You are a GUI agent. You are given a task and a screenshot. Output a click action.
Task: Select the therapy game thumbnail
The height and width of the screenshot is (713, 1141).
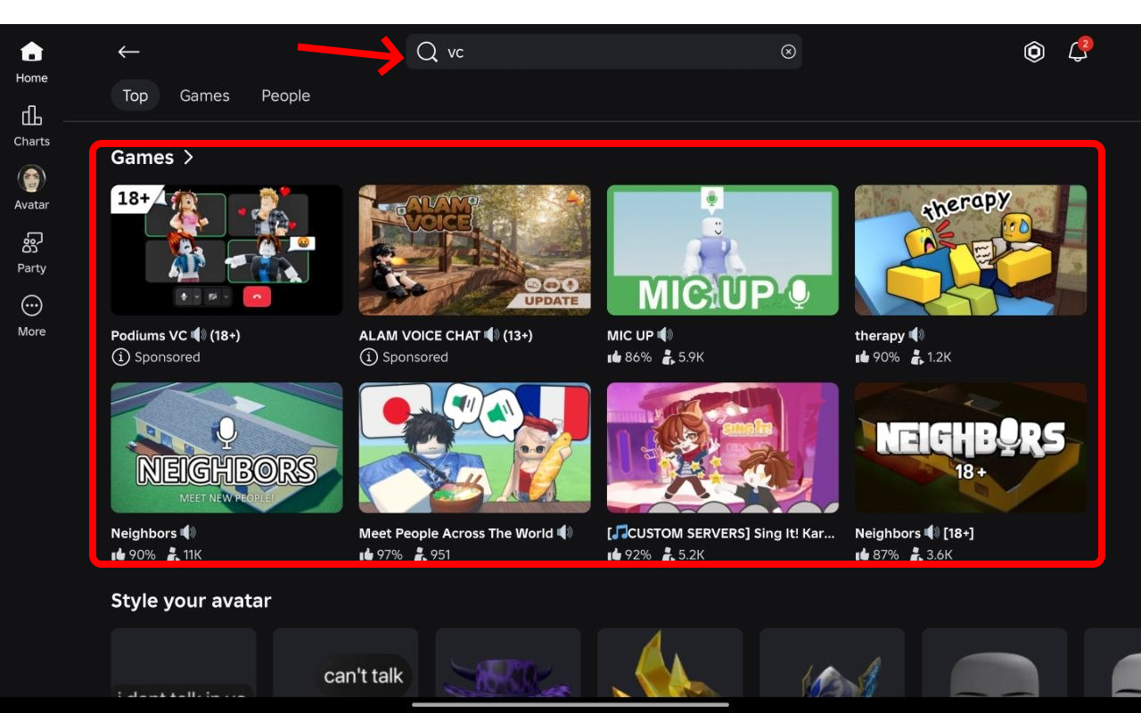coord(971,250)
